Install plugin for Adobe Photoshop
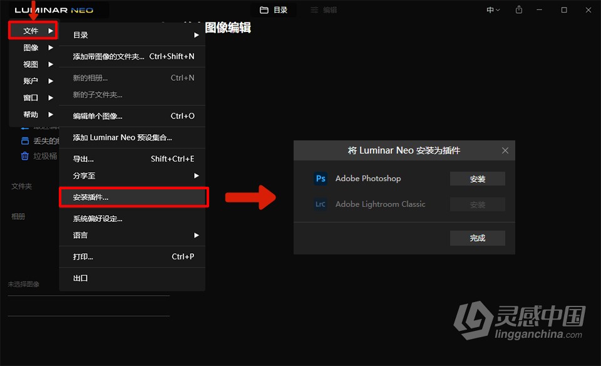 click(477, 179)
